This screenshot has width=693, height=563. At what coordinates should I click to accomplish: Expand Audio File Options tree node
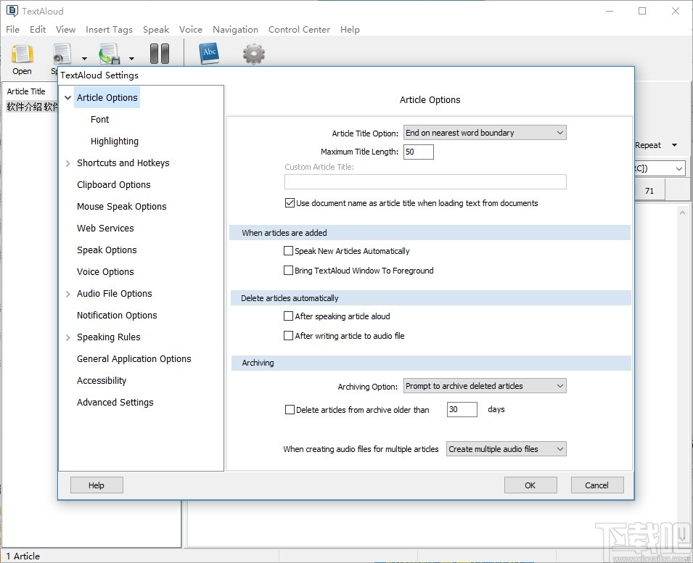point(67,294)
